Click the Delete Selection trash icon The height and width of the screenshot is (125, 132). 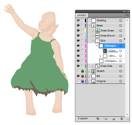[121, 119]
